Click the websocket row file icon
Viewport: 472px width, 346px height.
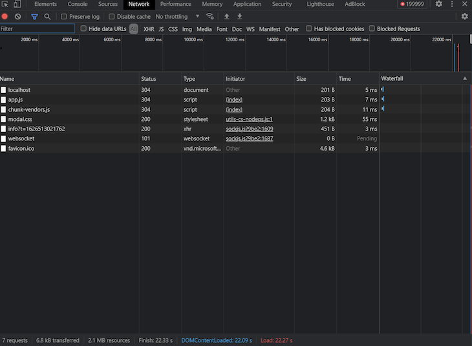3,138
